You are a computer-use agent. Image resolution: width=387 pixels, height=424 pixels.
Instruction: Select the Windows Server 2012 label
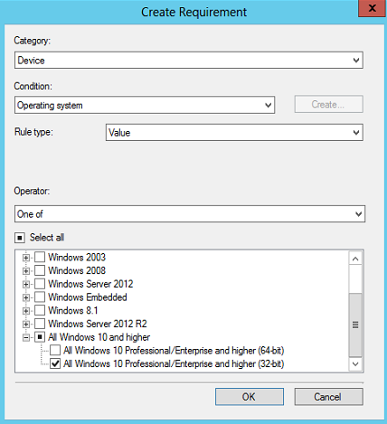coord(90,284)
